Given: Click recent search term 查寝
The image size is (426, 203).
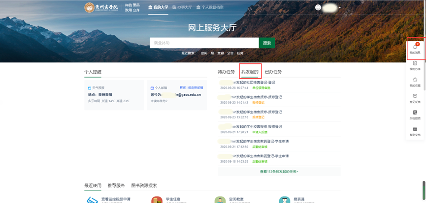Looking at the screenshot, I should tap(220, 53).
